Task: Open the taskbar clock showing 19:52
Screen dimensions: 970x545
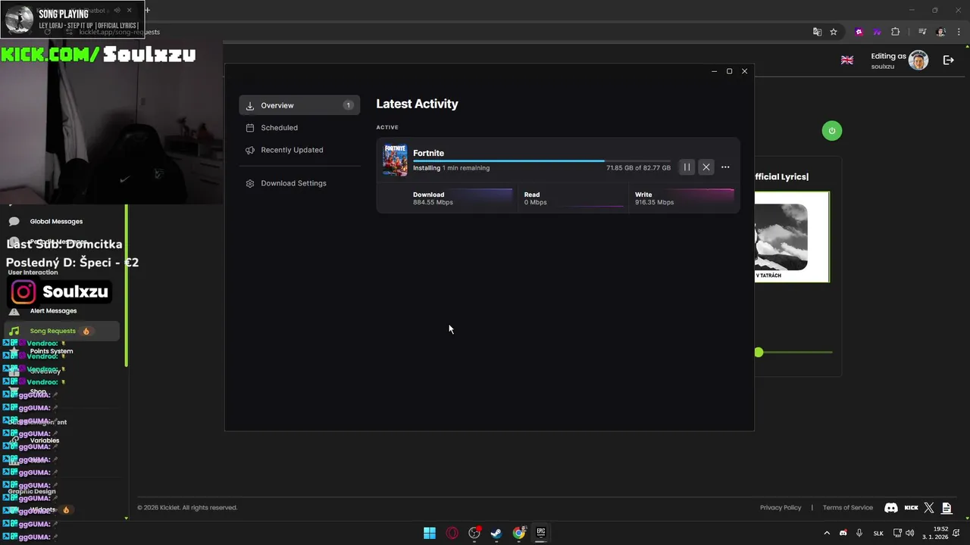Action: pyautogui.click(x=935, y=533)
